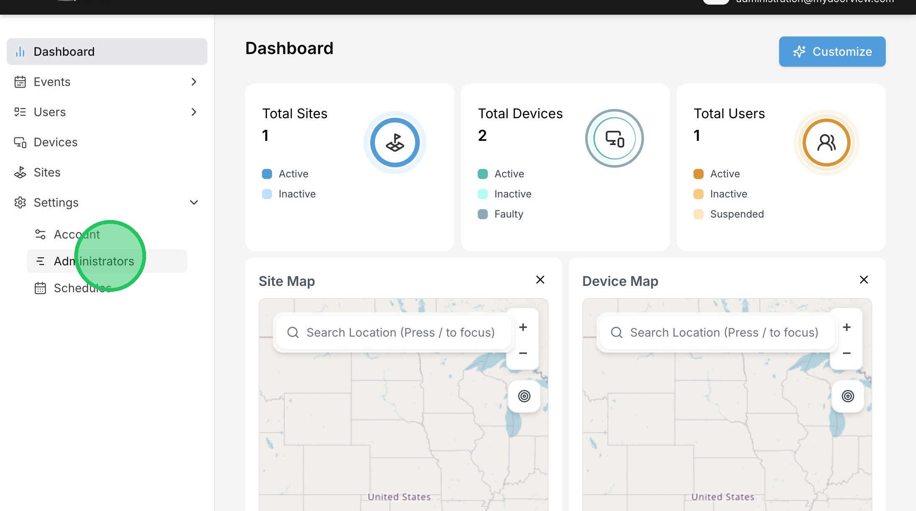Open the Devices page in sidebar

[x=55, y=142]
